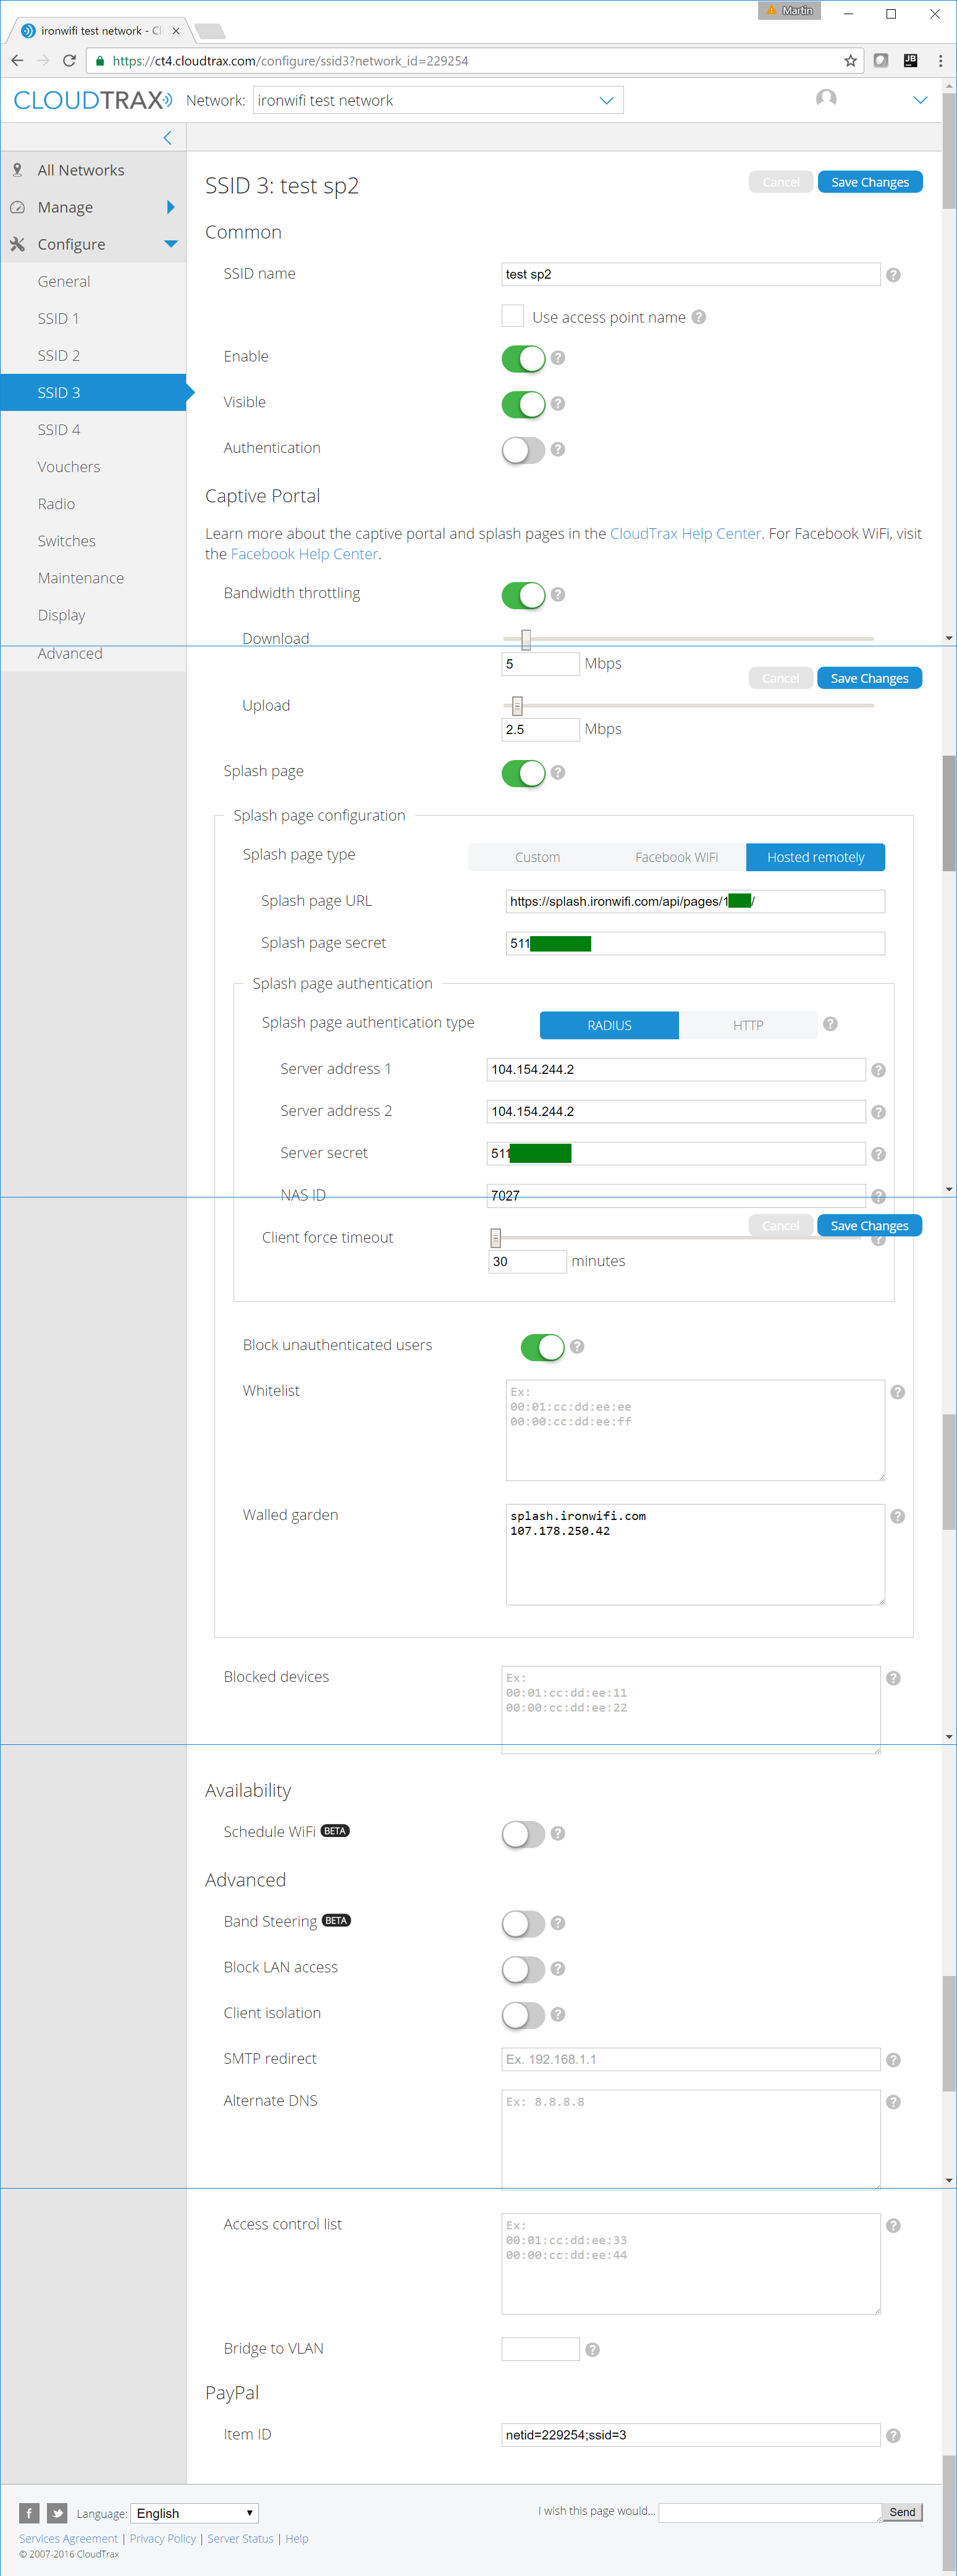957x2576 pixels.
Task: Click the top Save Changes button
Action: pyautogui.click(x=870, y=182)
